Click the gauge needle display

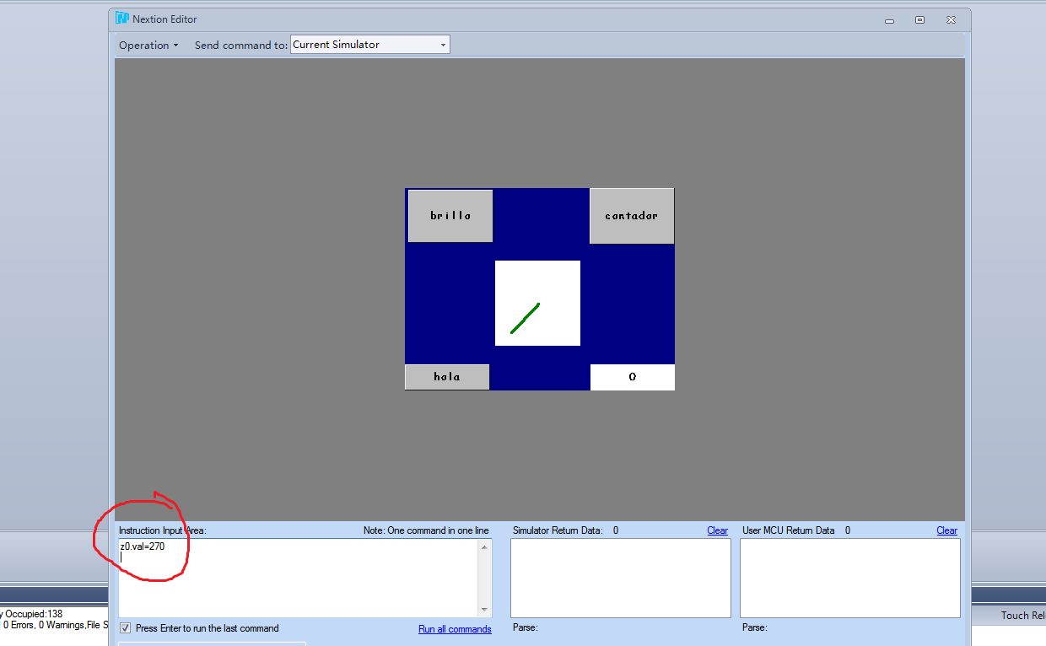[x=537, y=303]
